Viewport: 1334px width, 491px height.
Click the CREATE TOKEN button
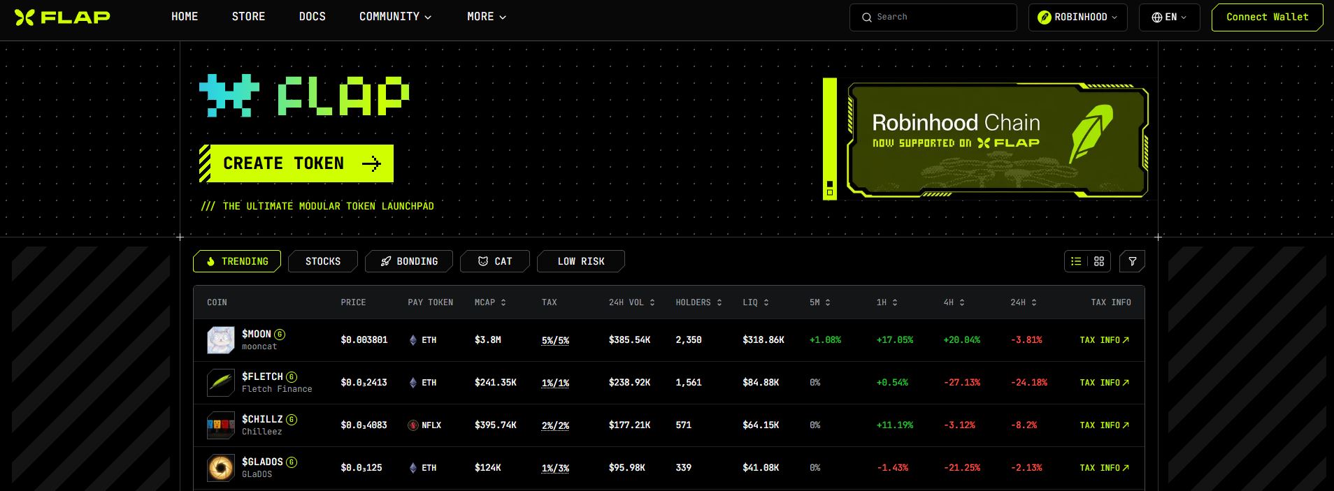coord(296,163)
